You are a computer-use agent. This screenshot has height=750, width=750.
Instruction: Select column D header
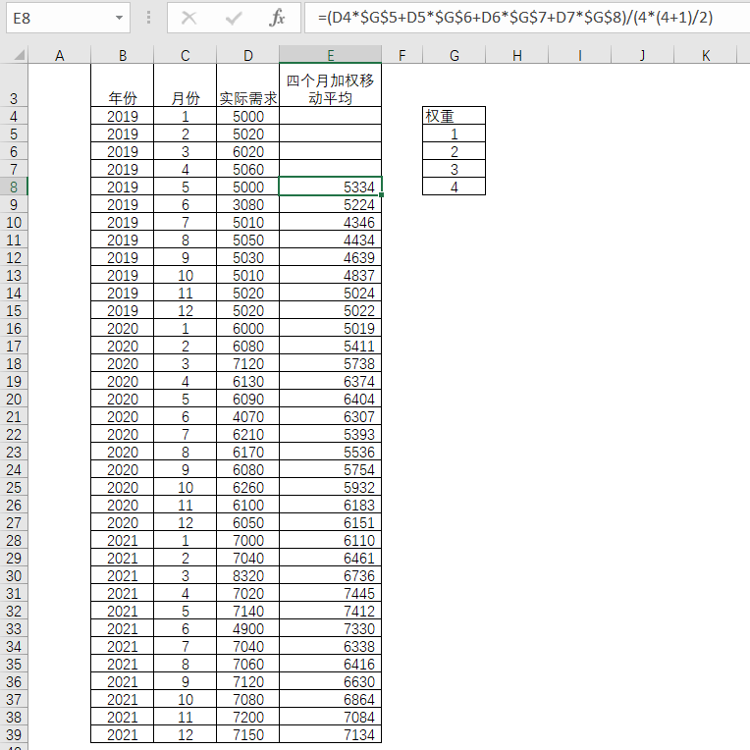247,56
